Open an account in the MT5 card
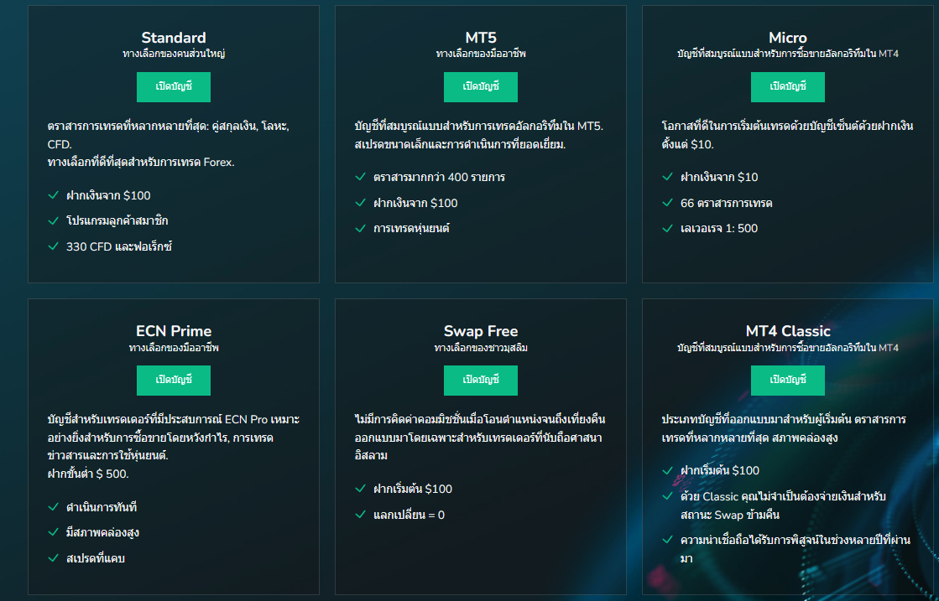This screenshot has height=601, width=939. coord(481,86)
